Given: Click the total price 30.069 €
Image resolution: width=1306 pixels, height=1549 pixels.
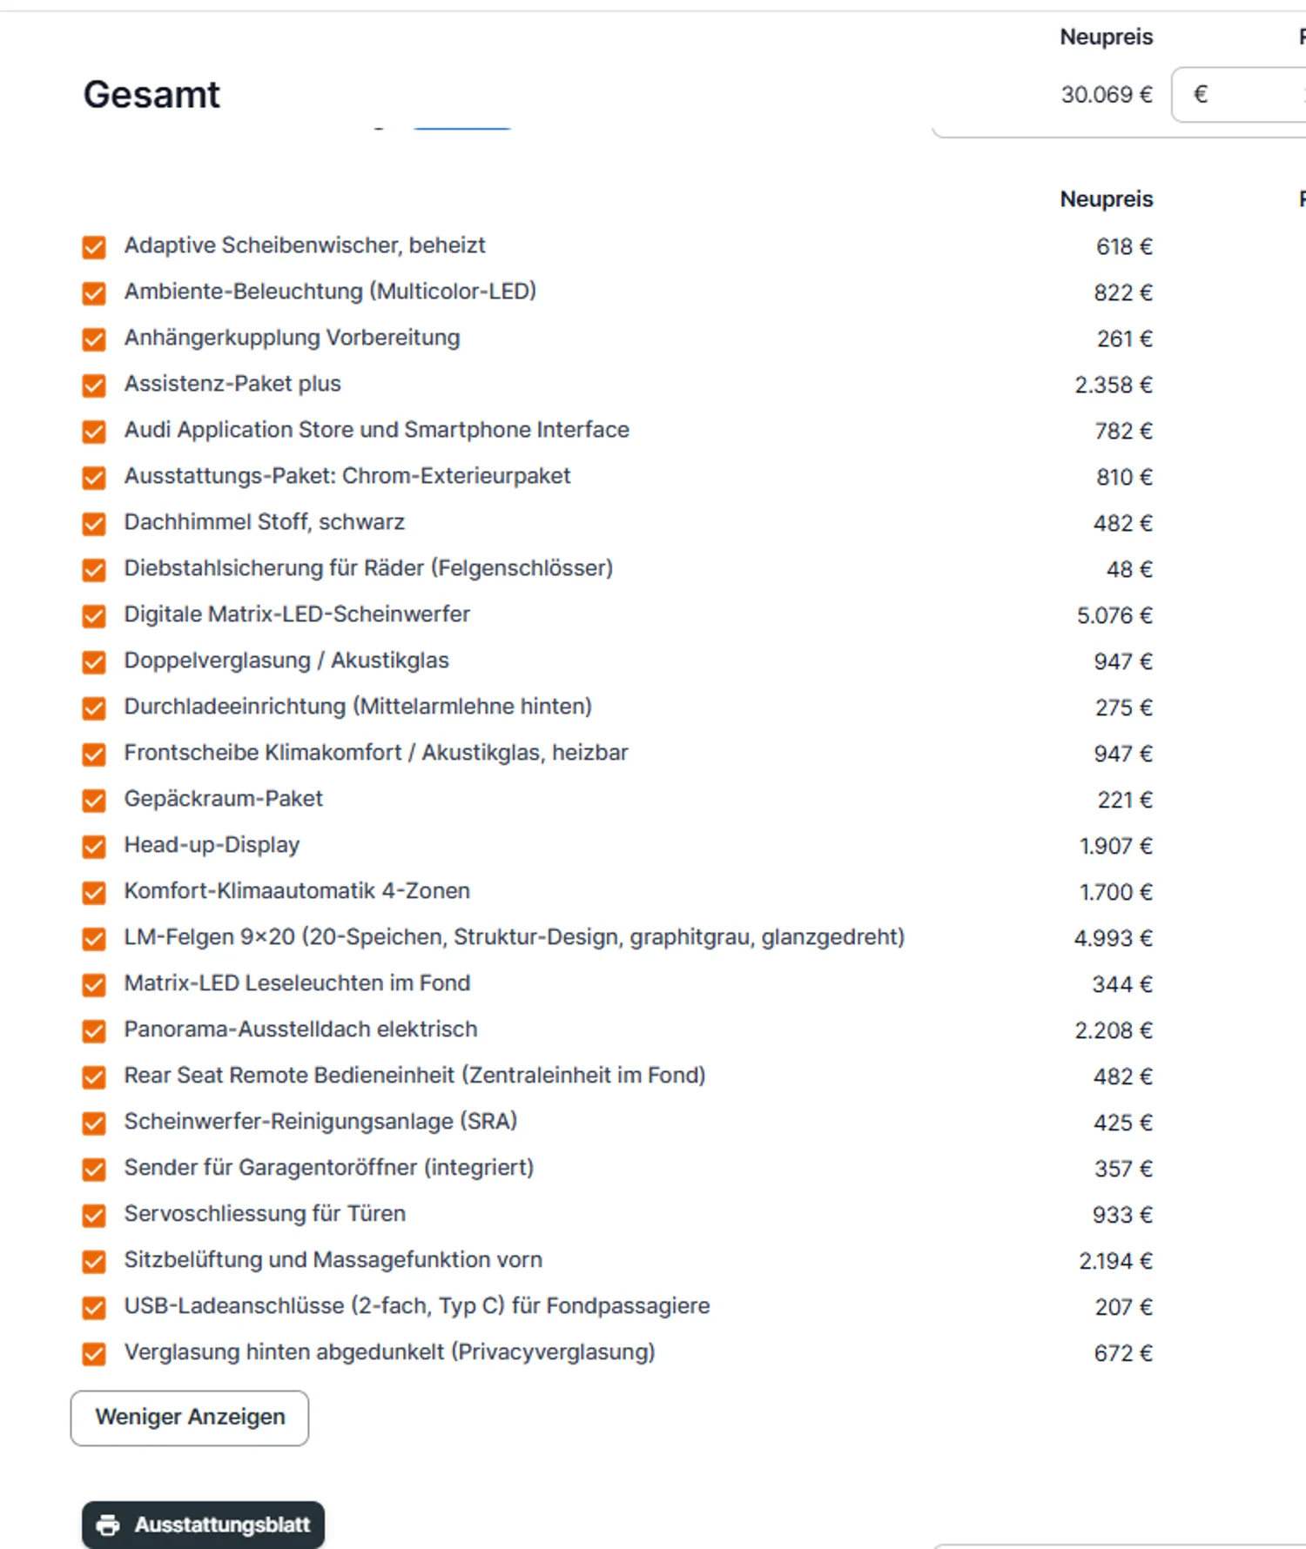Looking at the screenshot, I should click(x=1107, y=94).
